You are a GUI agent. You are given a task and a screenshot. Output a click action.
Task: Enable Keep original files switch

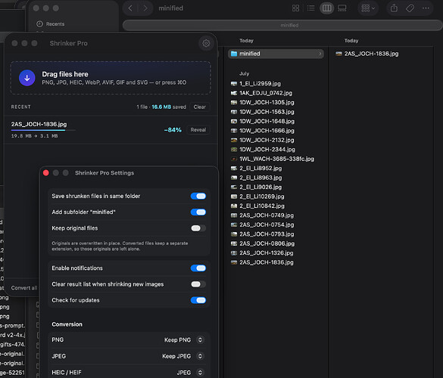[x=198, y=228]
